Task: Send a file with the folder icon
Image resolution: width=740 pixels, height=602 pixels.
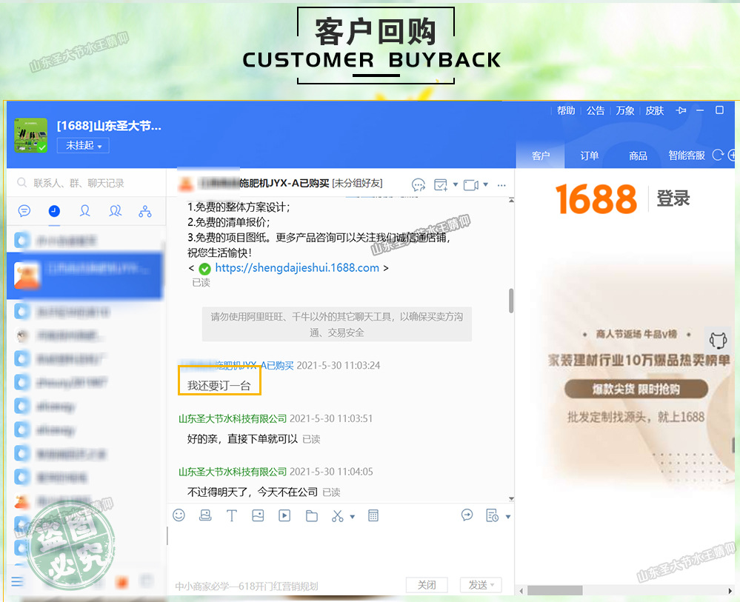Action: coord(311,515)
